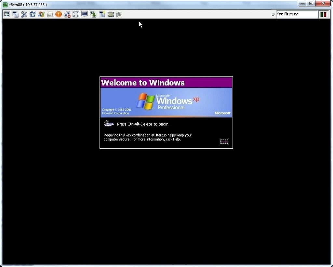This screenshot has height=267, width=333.
Task: Send the Windows key using the logo icon
Action: 41,14
